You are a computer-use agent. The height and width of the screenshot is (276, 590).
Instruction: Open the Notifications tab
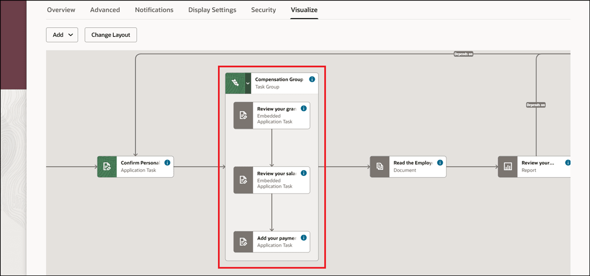[154, 10]
